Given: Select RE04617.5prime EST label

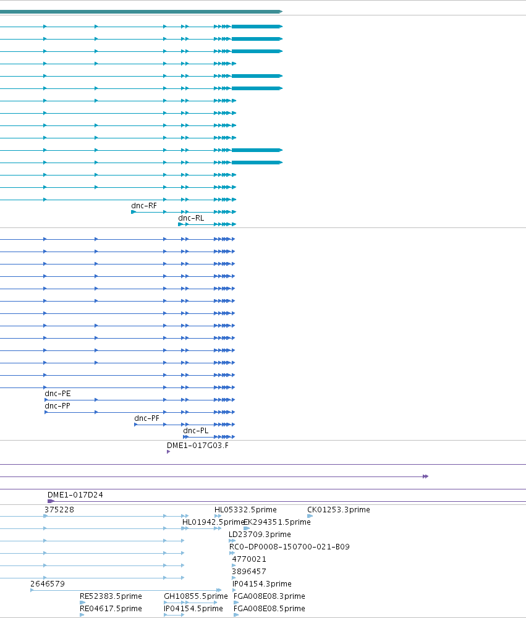Looking at the screenshot, I should (111, 609).
